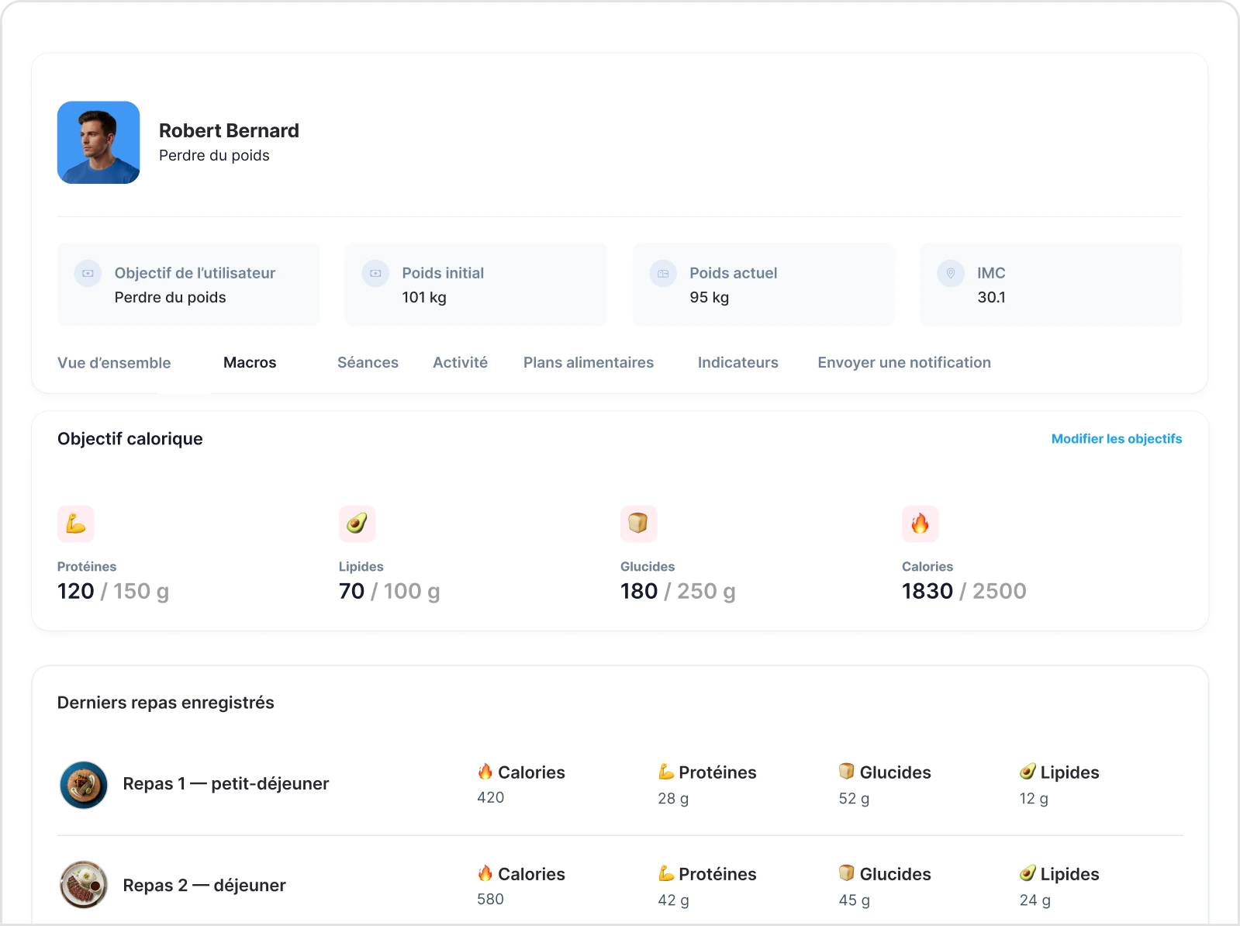Click the Lipides avocado icon in Objectif calorique
The height and width of the screenshot is (926, 1240).
pos(357,524)
